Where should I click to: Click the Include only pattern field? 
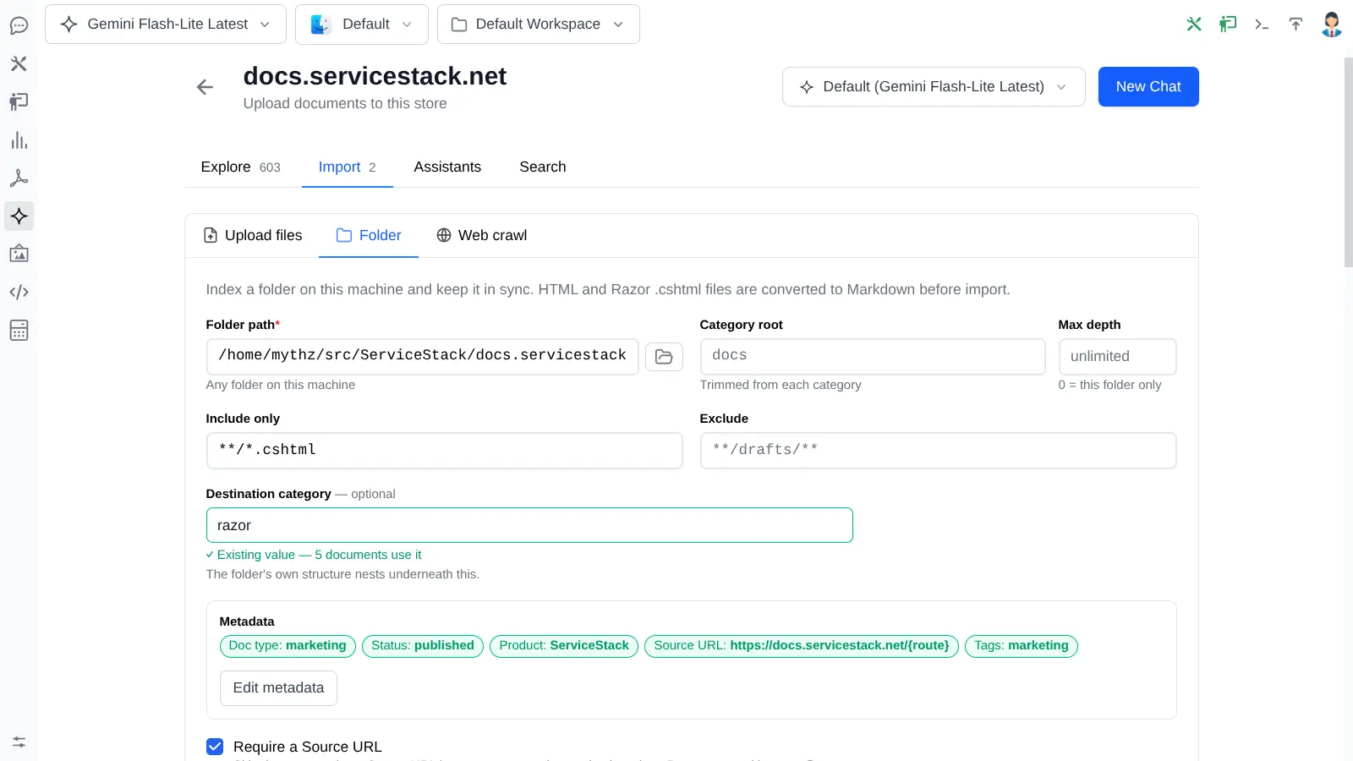(x=445, y=451)
